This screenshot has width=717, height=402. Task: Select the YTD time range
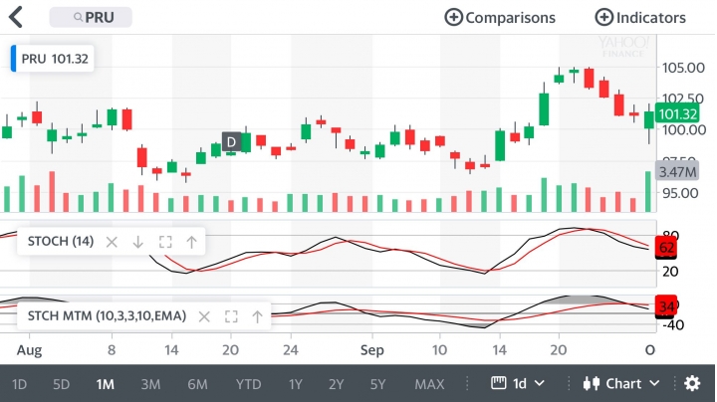248,384
